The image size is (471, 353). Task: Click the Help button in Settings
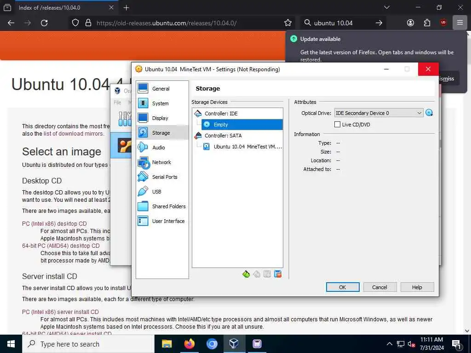(417, 287)
